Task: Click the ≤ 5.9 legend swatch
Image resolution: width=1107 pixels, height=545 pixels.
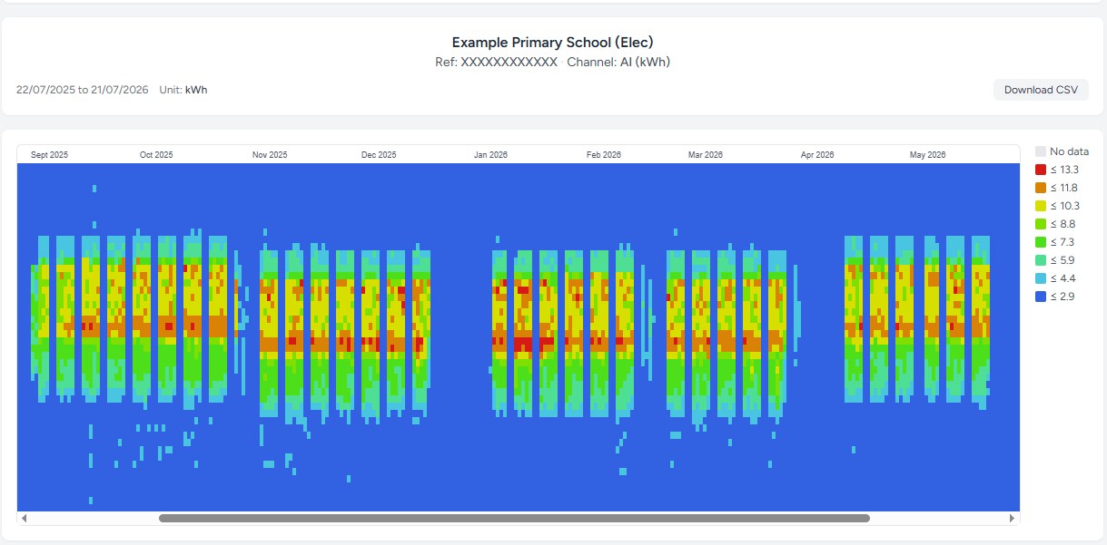Action: coord(1041,260)
